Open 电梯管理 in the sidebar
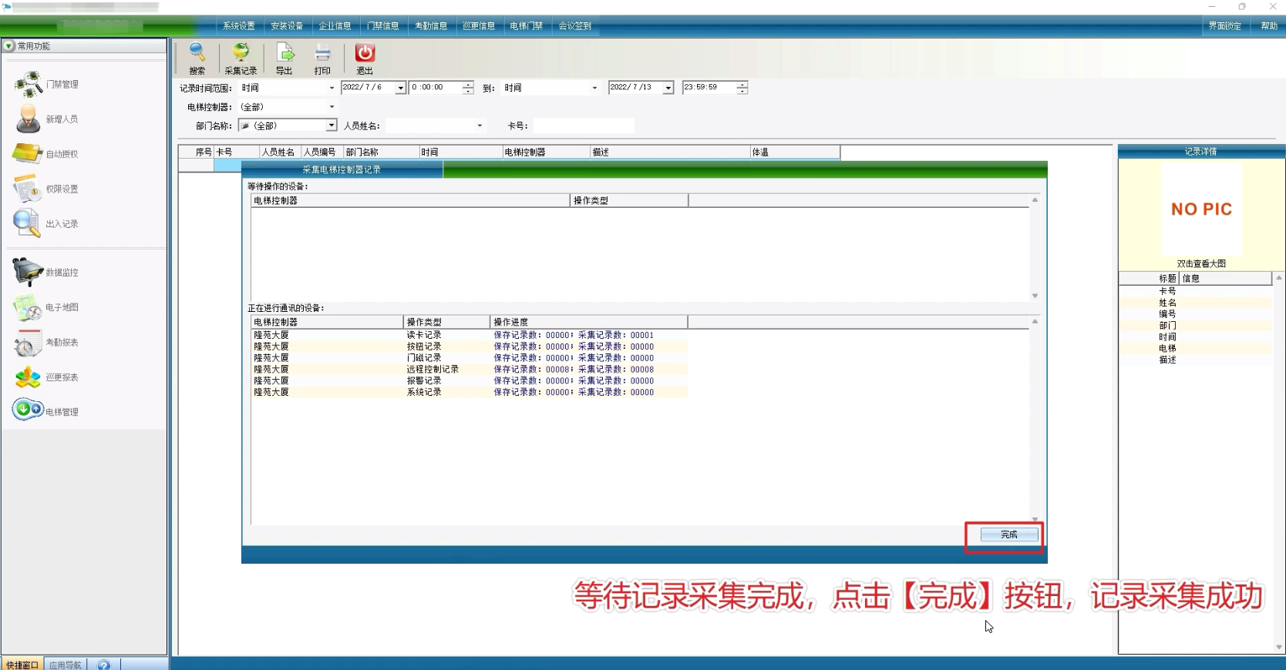Image resolution: width=1286 pixels, height=670 pixels. click(46, 411)
